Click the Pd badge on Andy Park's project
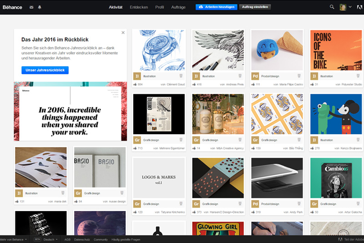This screenshot has width=364, height=243. [255, 204]
